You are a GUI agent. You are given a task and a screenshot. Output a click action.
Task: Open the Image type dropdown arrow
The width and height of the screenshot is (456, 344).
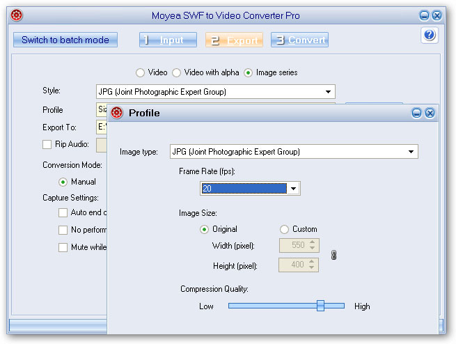(411, 152)
